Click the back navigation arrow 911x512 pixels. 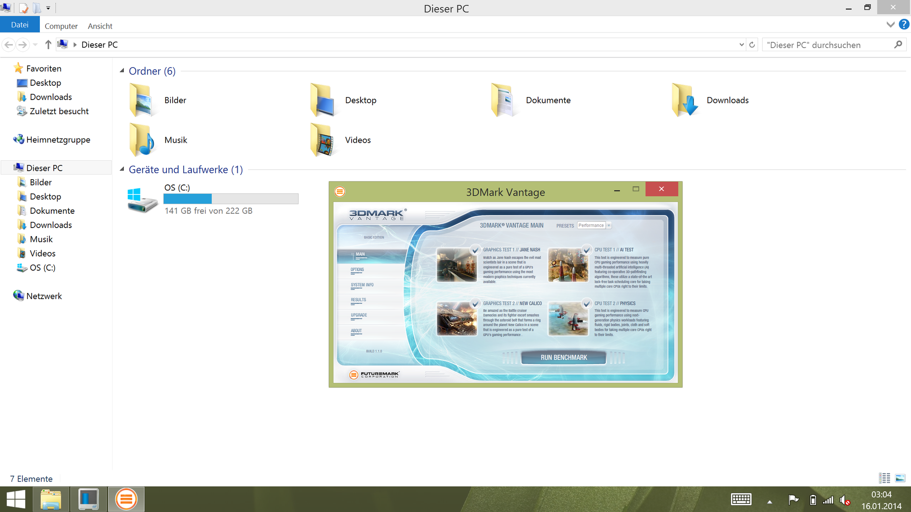pyautogui.click(x=9, y=45)
